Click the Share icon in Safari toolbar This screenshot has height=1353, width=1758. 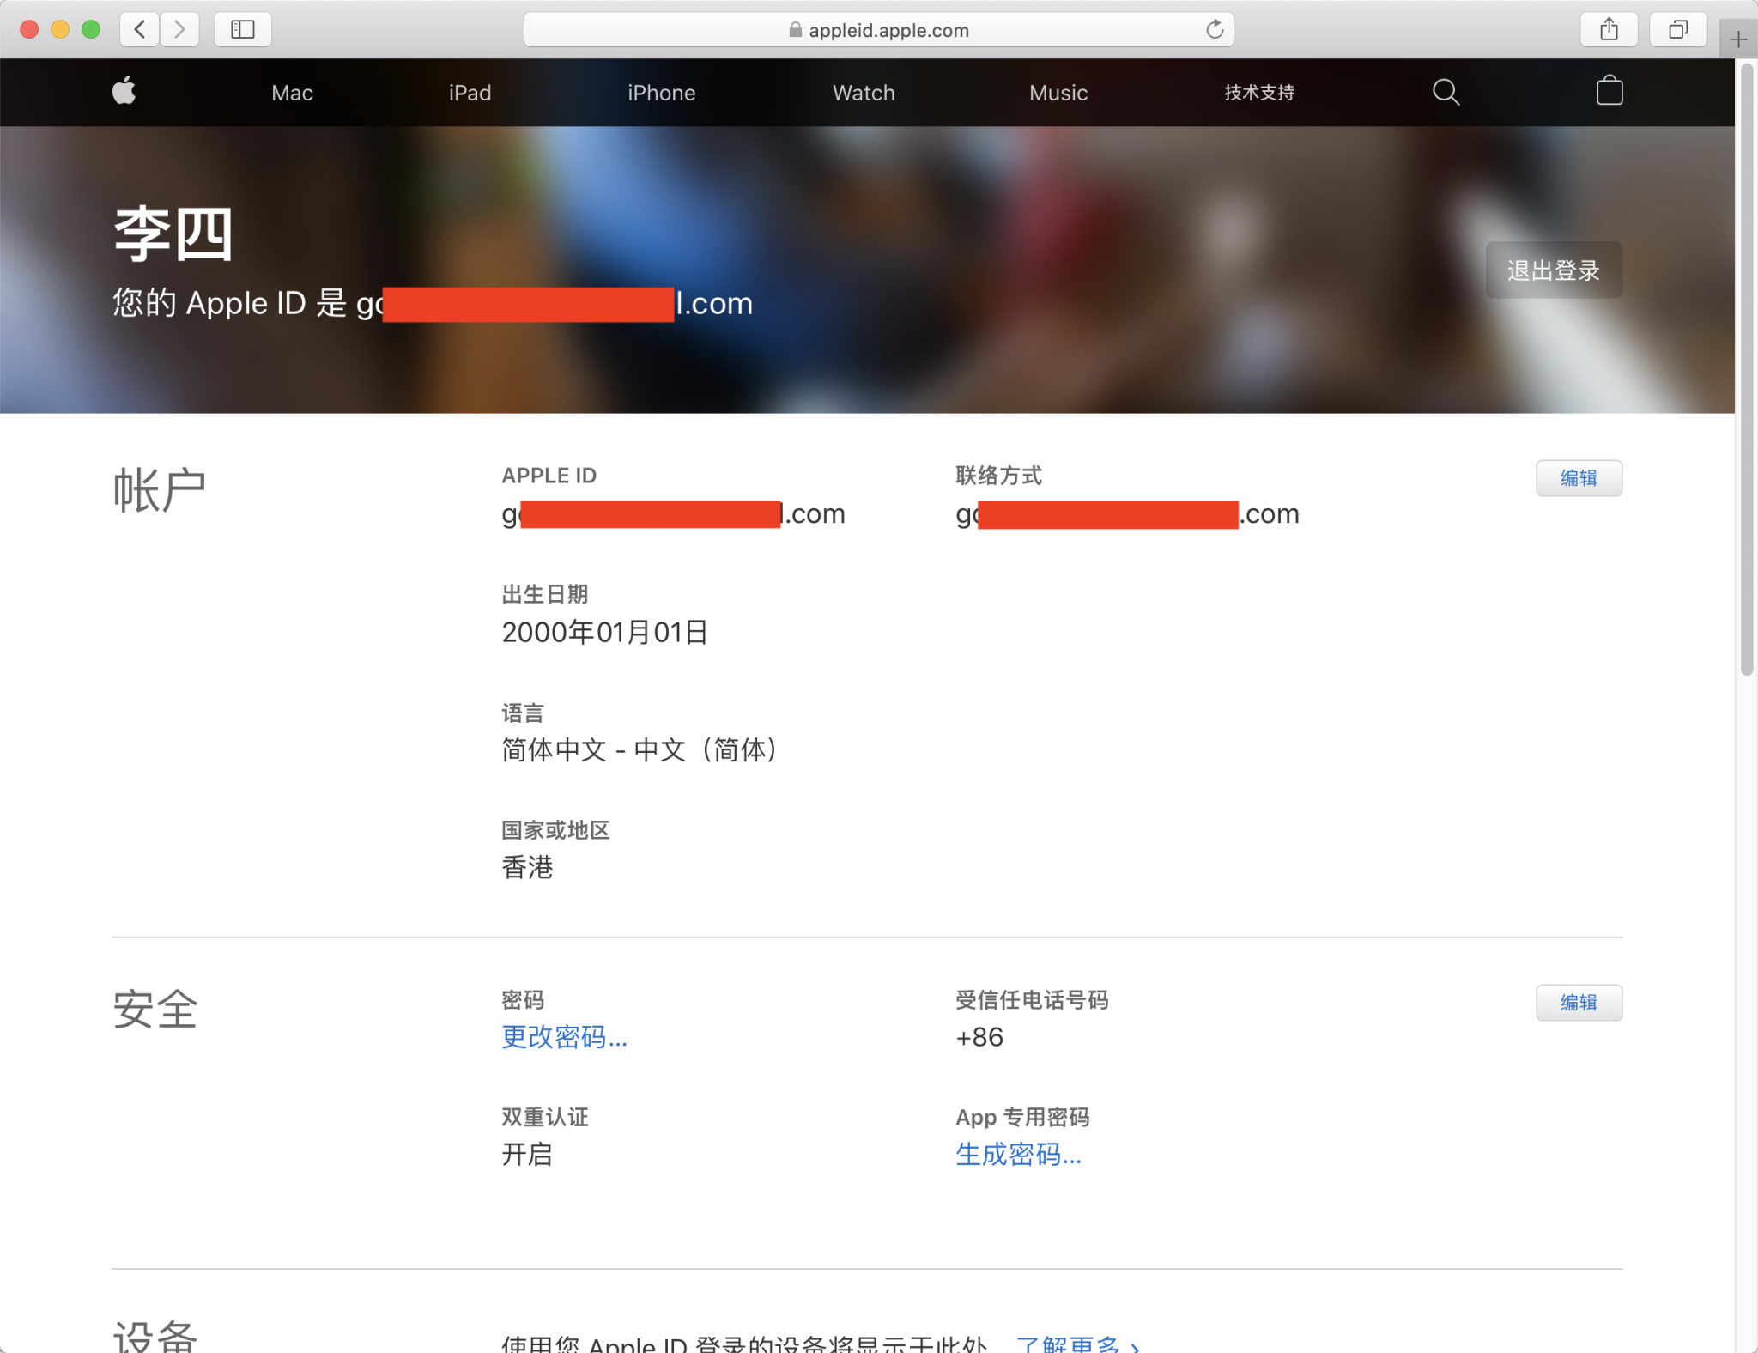coord(1609,28)
